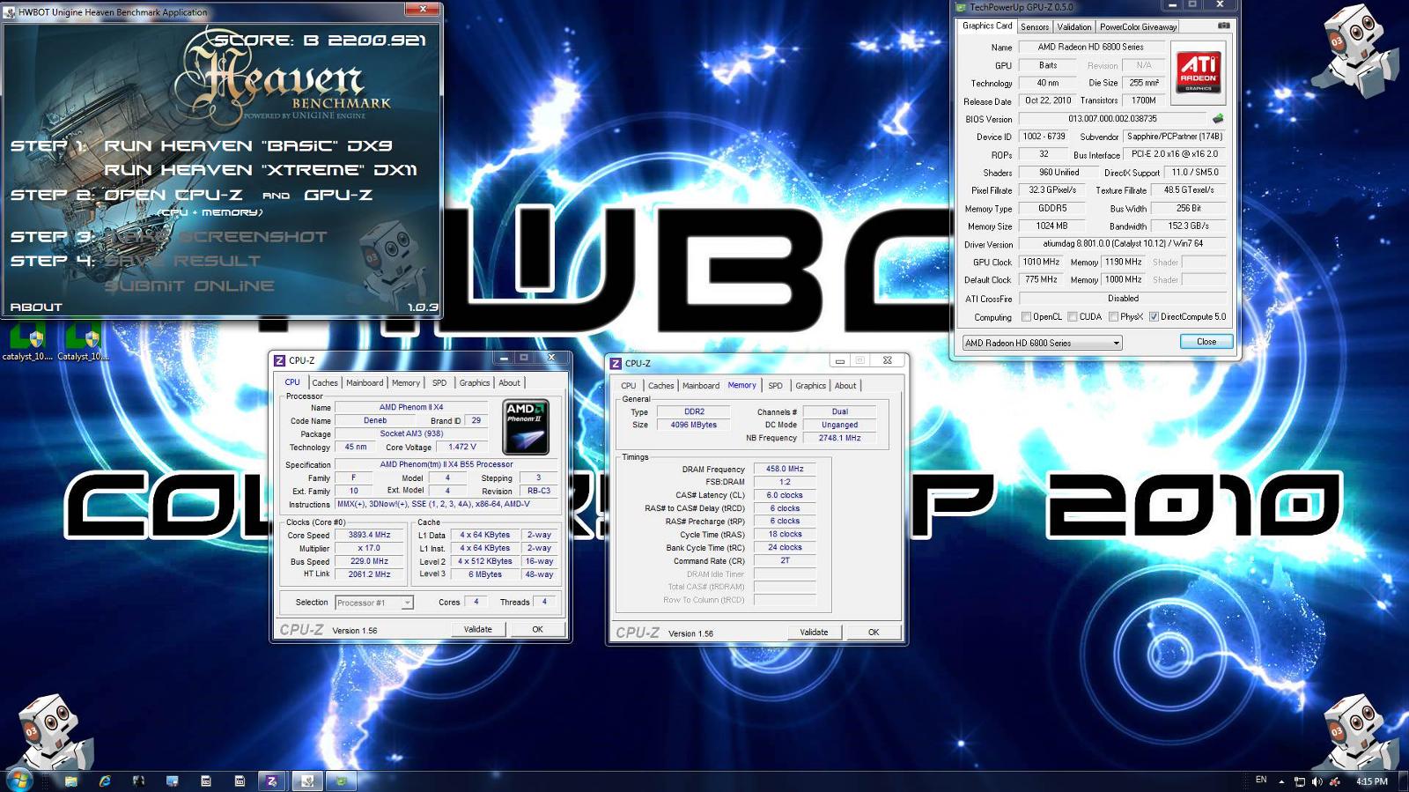1409x792 pixels.
Task: Click OPEN CPU-Z in HWBOT step 2
Action: pyautogui.click(x=173, y=195)
